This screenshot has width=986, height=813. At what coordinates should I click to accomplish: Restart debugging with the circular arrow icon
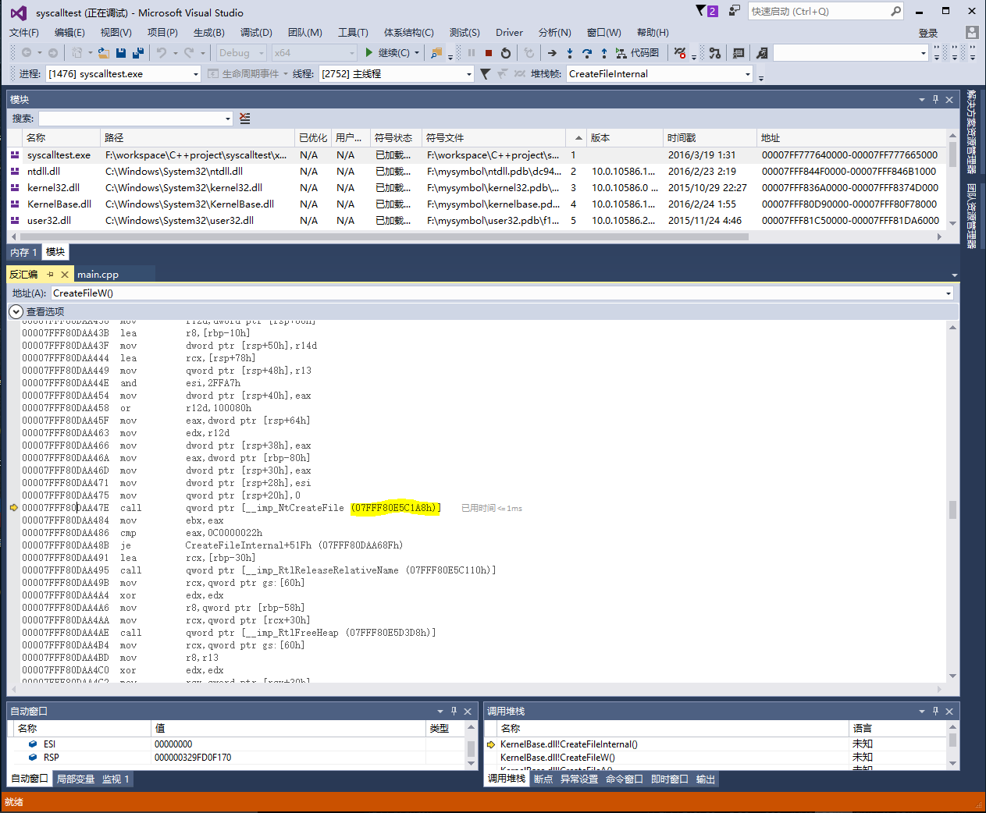506,53
